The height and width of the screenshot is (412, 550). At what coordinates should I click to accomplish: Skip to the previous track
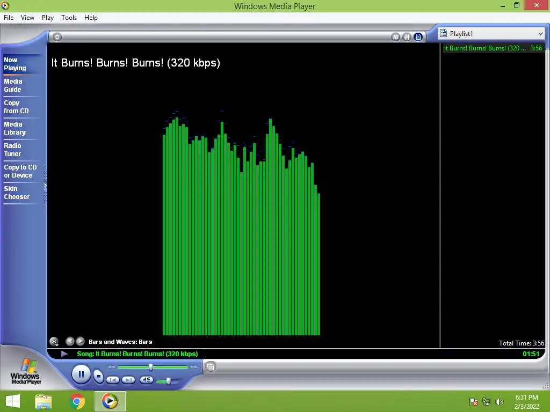[113, 380]
